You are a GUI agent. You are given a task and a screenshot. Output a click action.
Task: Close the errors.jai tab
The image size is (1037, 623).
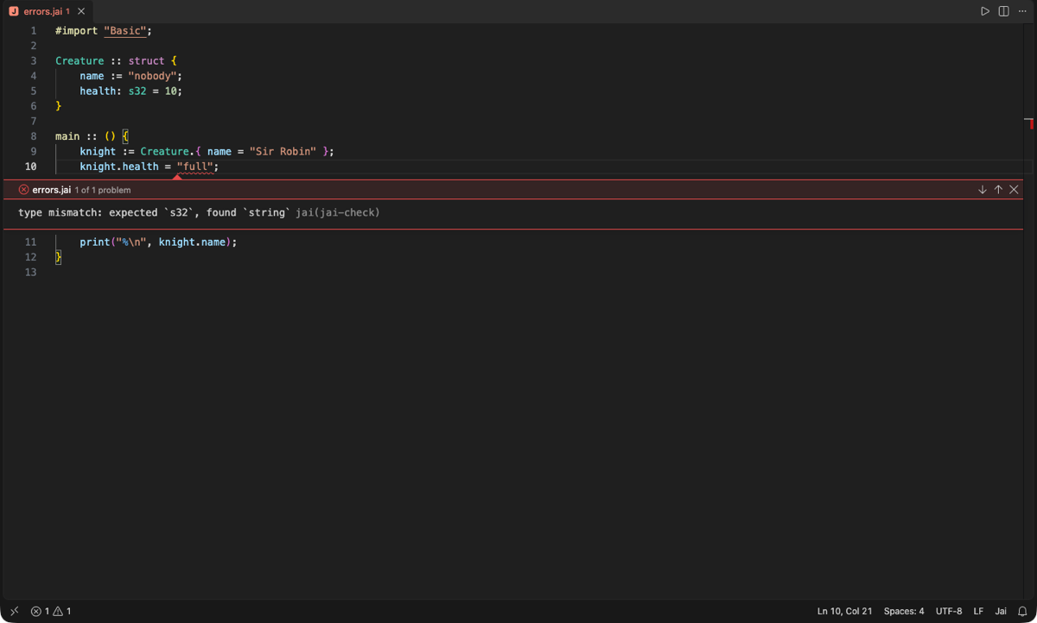click(x=81, y=11)
